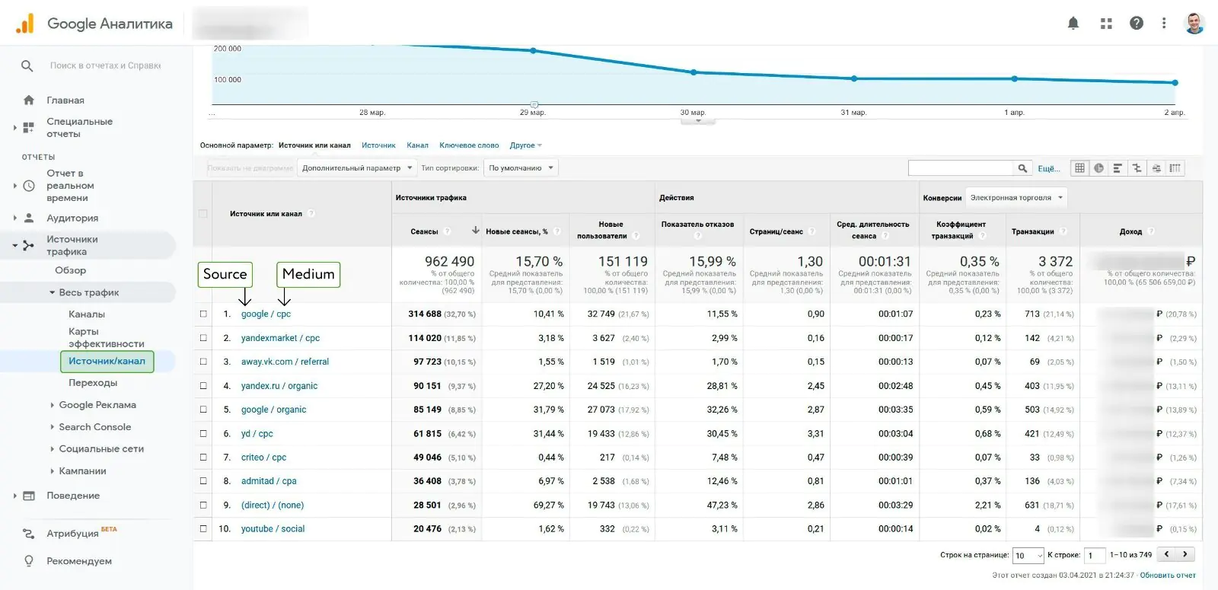The height and width of the screenshot is (590, 1218).
Task: Click the Источники трафика acquisition icon
Action: click(29, 245)
